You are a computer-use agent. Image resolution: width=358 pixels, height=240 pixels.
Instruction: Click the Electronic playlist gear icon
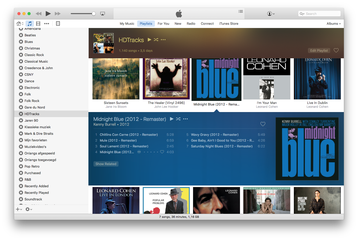21,88
